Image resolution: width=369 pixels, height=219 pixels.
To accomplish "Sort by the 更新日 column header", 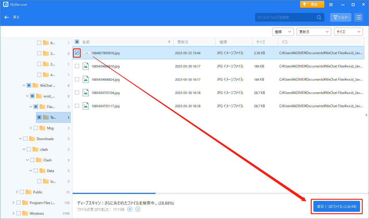I will coord(183,42).
